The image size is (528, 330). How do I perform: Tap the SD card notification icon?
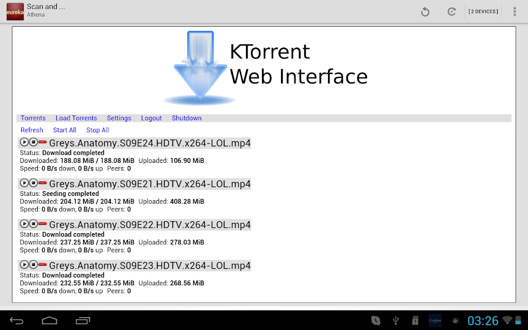tap(415, 321)
